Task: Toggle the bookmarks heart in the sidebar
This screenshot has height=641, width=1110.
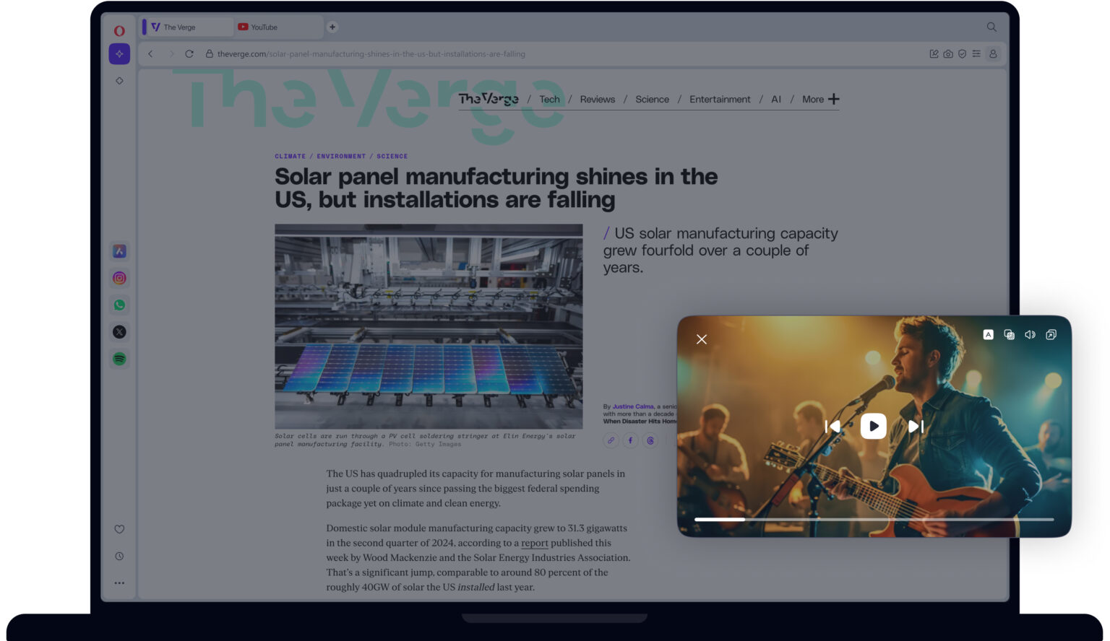Action: click(x=119, y=529)
